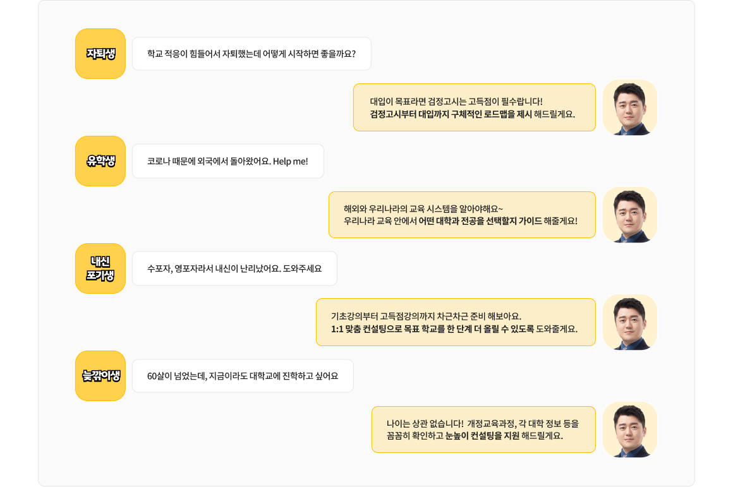
Task: Click the line 해외와 우리나라의 교육 시스템을 알아야해요
Action: [423, 208]
